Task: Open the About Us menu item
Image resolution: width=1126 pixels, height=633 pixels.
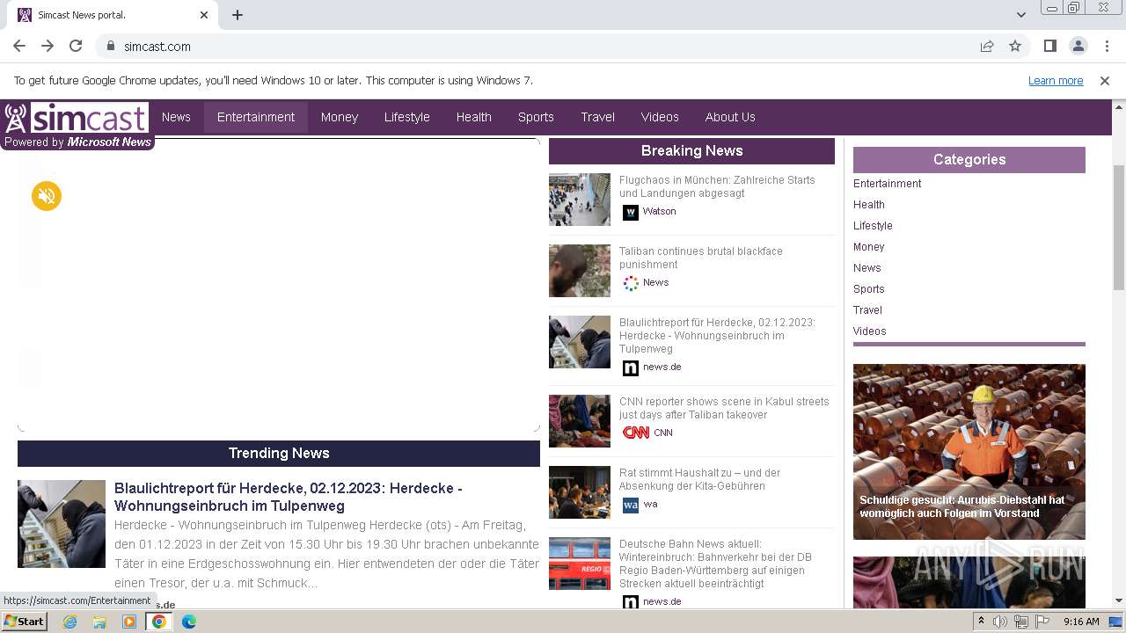Action: coord(730,117)
